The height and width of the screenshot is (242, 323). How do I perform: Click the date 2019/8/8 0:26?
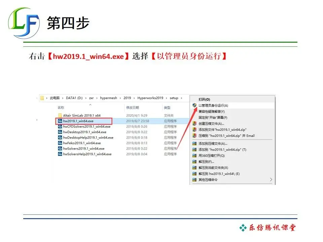(x=137, y=127)
